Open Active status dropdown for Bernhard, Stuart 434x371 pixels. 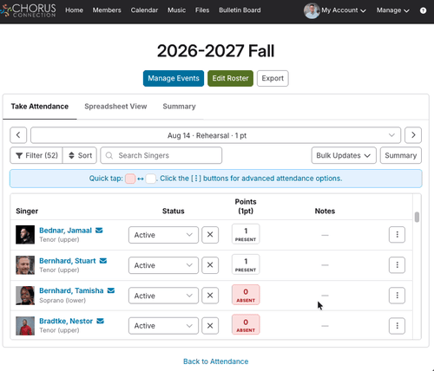pos(163,265)
